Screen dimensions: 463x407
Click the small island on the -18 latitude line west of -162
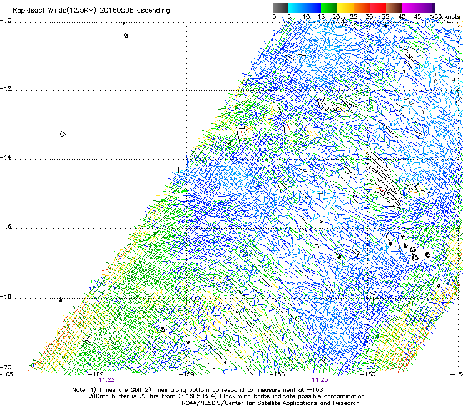[x=61, y=300]
